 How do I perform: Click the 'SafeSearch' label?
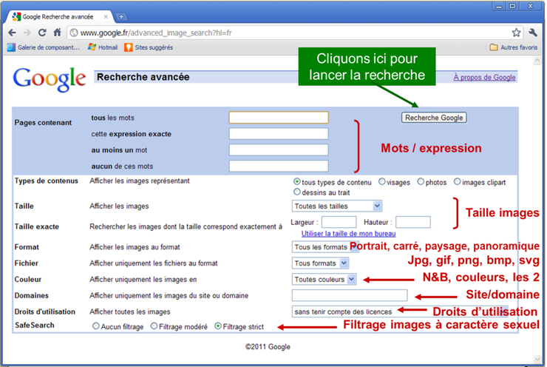point(35,325)
